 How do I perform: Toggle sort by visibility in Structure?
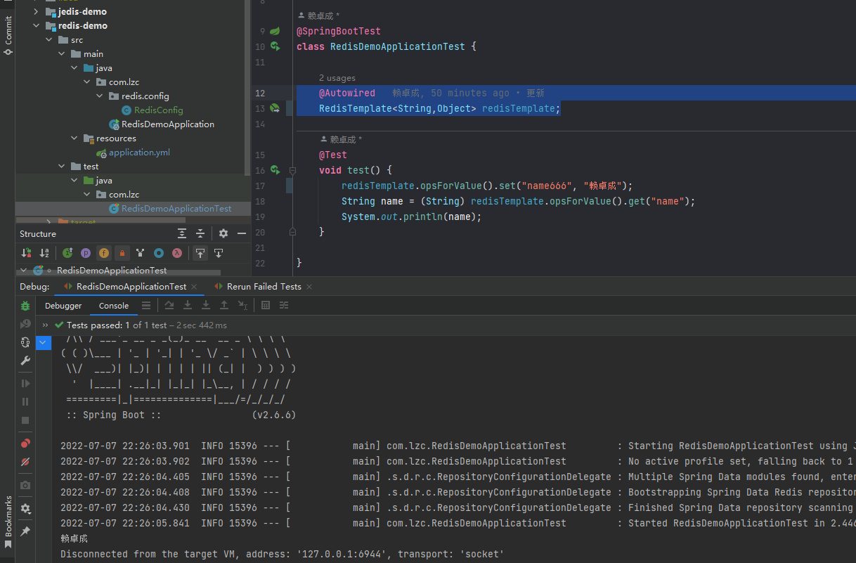tap(26, 253)
